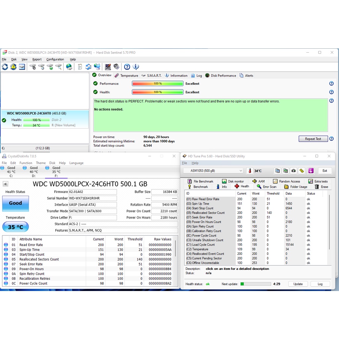Select the WDC WD5000LPCX disk entry in Sentinel list
Screen dimensions: 339x339
[45, 119]
